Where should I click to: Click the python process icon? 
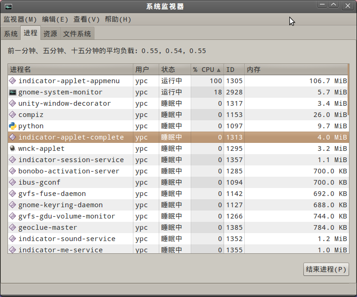12,126
